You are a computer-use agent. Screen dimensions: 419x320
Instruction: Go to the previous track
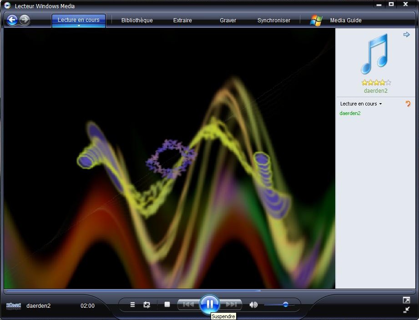pos(188,304)
